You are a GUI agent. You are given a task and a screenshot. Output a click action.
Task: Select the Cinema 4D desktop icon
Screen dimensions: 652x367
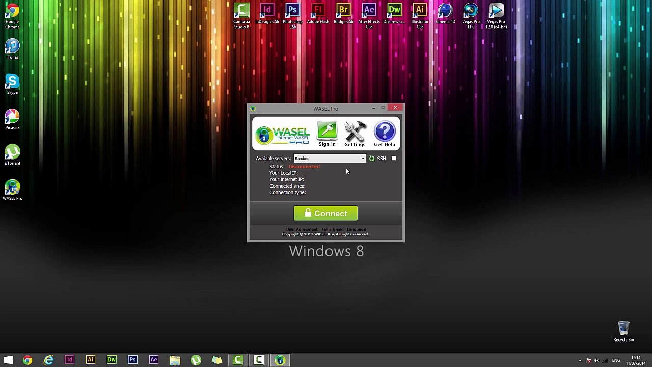coord(445,14)
